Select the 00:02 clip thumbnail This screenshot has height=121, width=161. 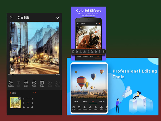click(x=15, y=103)
